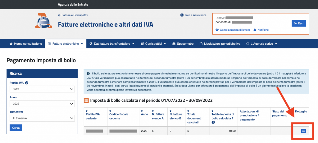Screen dimensions: 318x143
Task: Open the Anno dropdown showing 2022
Action: [42, 104]
